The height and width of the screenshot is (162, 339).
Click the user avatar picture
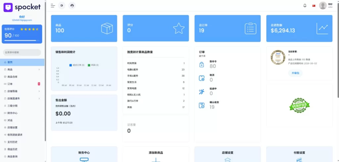click(323, 6)
